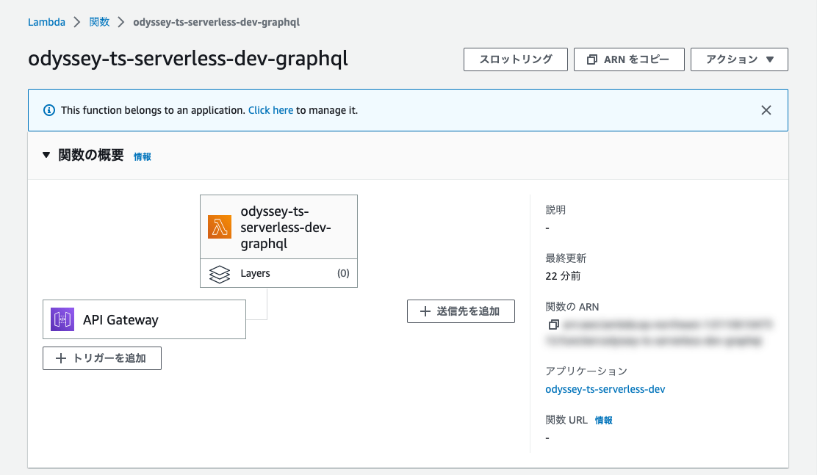
Task: Click the 関数の ARN label
Action: [x=572, y=307]
